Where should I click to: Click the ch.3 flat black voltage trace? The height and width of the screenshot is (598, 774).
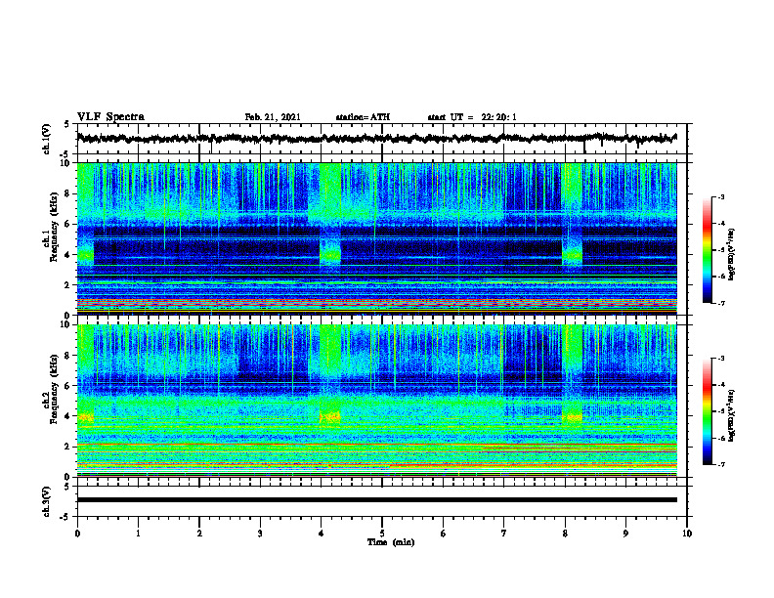(376, 500)
